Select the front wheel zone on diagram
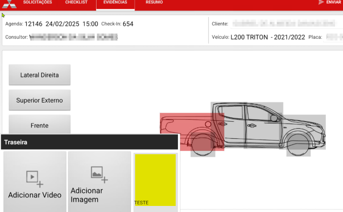This screenshot has width=343, height=212. pos(298,144)
